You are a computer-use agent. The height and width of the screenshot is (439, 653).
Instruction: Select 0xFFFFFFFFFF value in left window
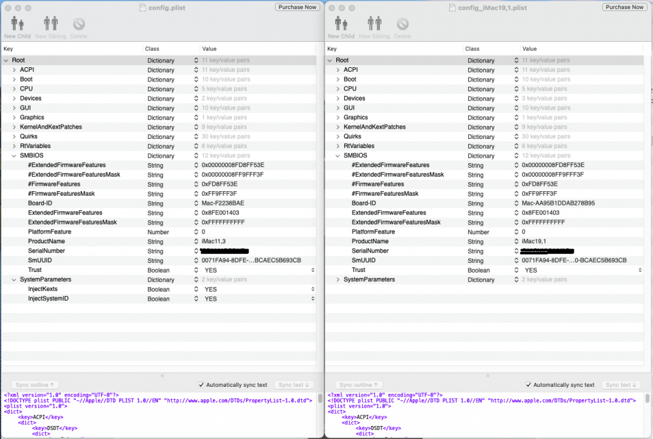[x=223, y=222]
